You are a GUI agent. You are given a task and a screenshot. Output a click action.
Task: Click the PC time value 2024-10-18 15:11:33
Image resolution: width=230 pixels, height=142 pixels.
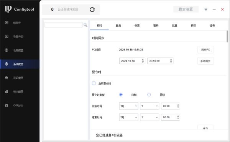pyautogui.click(x=131, y=50)
